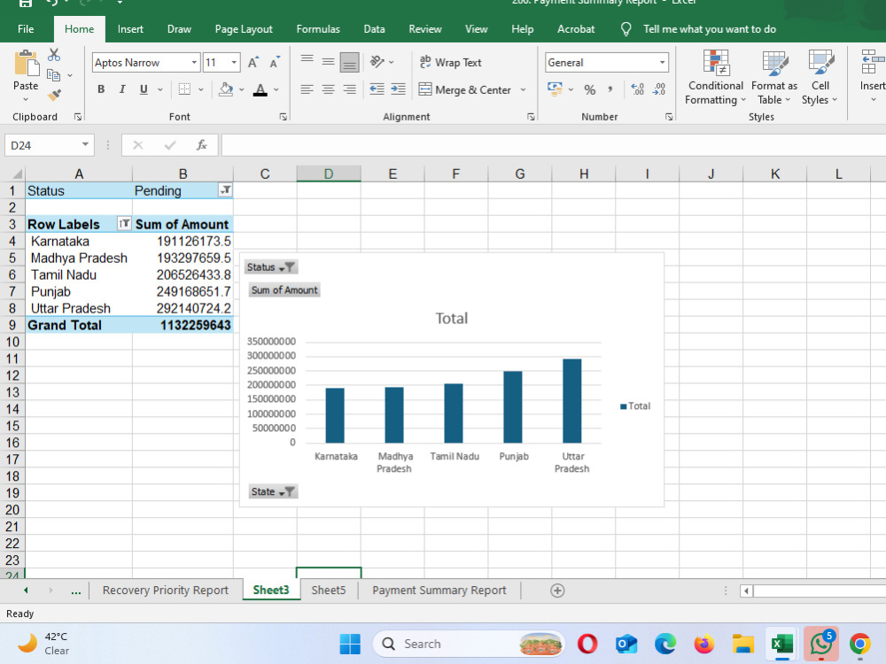This screenshot has height=664, width=886.
Task: Decrease font size with small A icon
Action: point(275,63)
